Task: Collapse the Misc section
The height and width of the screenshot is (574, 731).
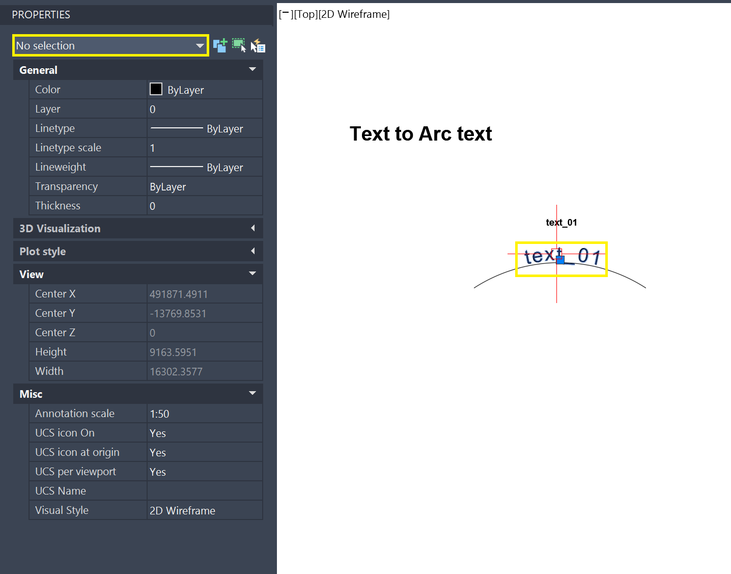Action: pos(252,393)
